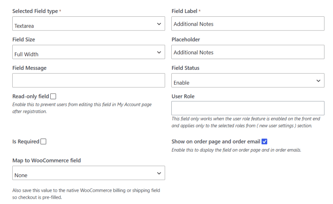Click the Field Message label
The image size is (333, 204).
point(29,68)
